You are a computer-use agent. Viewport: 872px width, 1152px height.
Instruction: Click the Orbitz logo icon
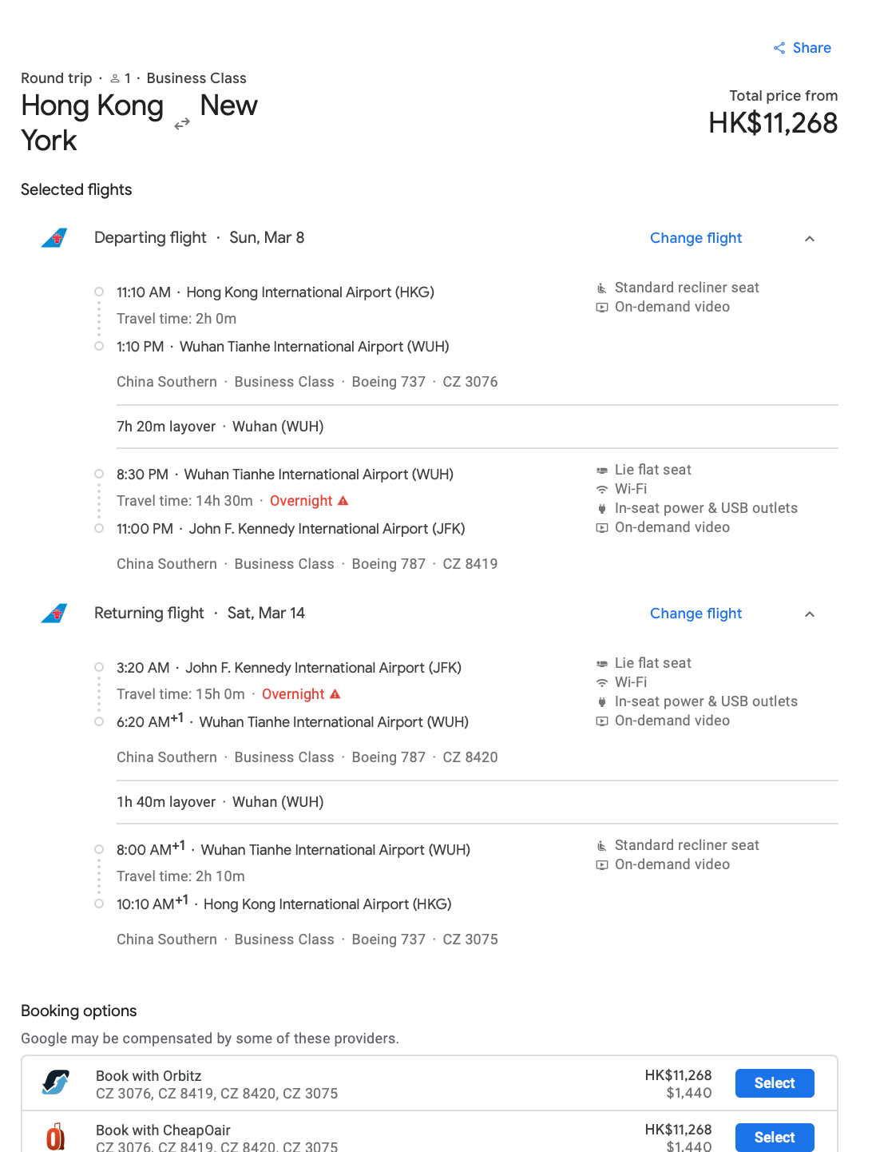(55, 1082)
